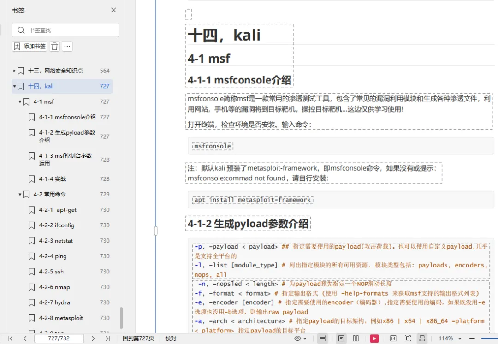Jump to the last page
This screenshot has width=498, height=344.
(x=107, y=338)
